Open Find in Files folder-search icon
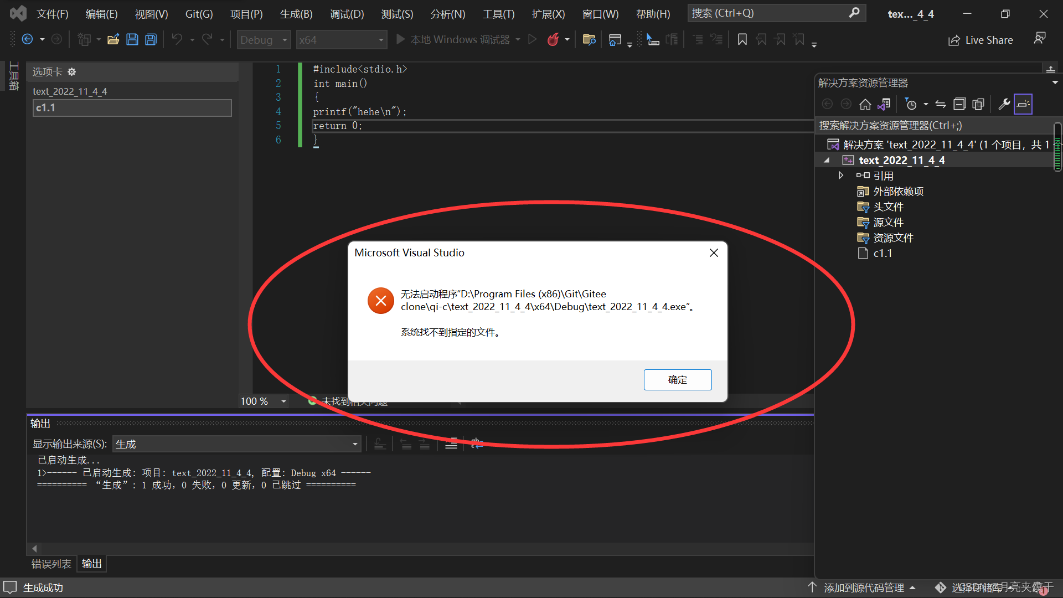 click(x=589, y=39)
